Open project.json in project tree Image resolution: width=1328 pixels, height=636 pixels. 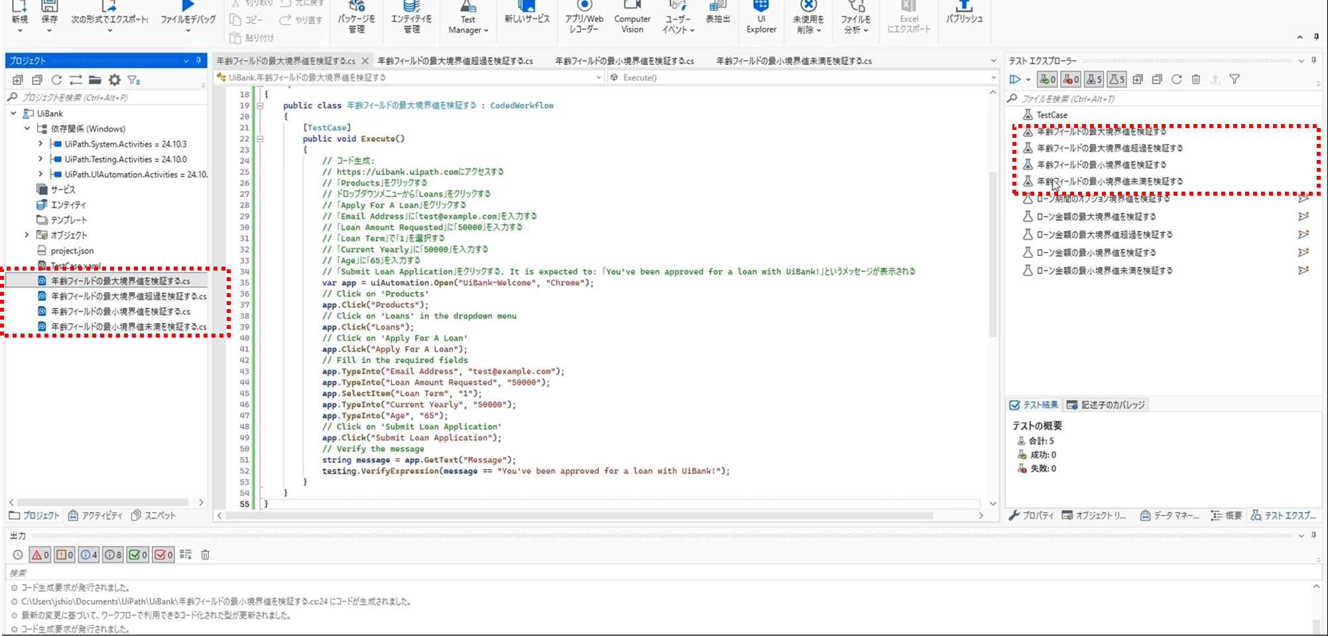[72, 251]
